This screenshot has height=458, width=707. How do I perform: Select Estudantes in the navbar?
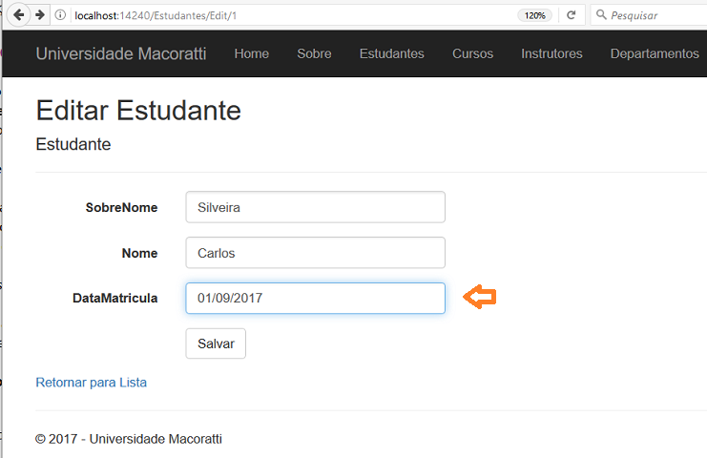coord(392,53)
